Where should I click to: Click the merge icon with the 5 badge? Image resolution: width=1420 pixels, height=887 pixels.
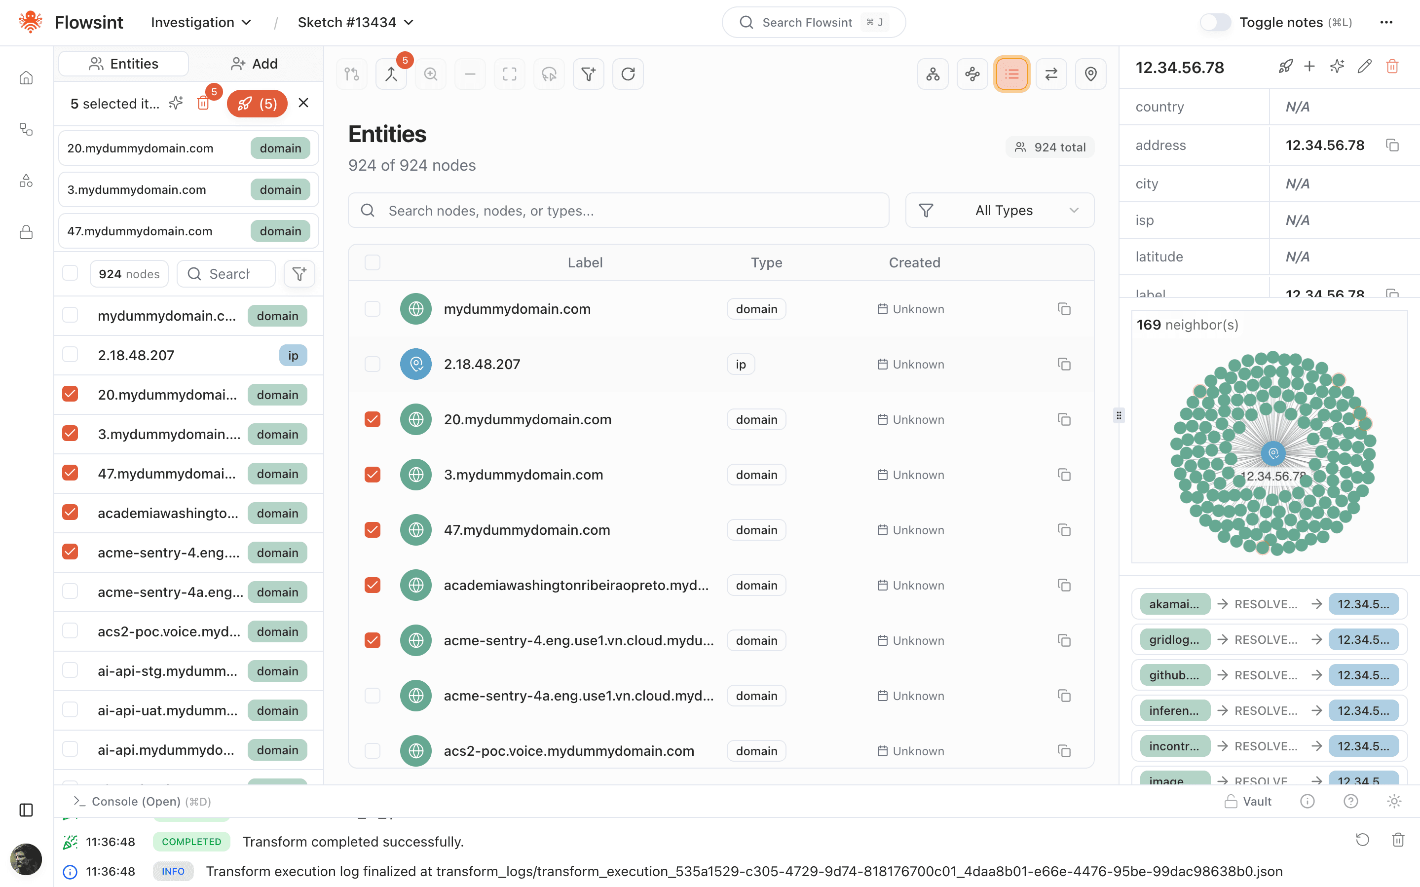click(x=391, y=74)
